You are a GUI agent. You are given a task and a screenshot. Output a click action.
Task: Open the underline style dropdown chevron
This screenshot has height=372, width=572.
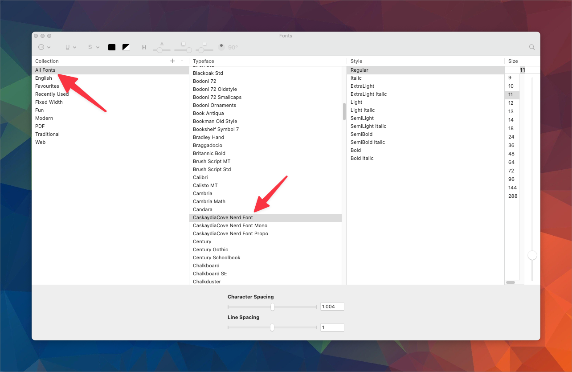pos(76,47)
